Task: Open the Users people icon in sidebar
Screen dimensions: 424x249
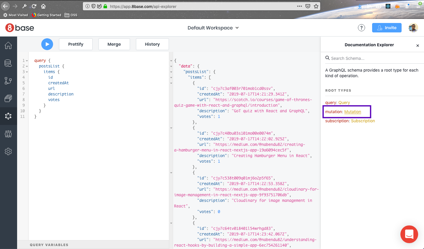Action: pyautogui.click(x=8, y=134)
